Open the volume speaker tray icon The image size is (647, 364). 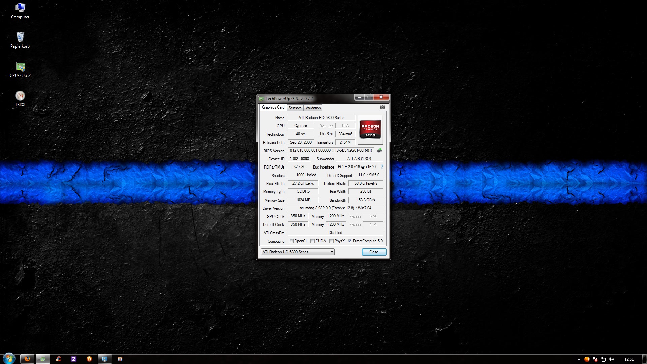pyautogui.click(x=611, y=359)
